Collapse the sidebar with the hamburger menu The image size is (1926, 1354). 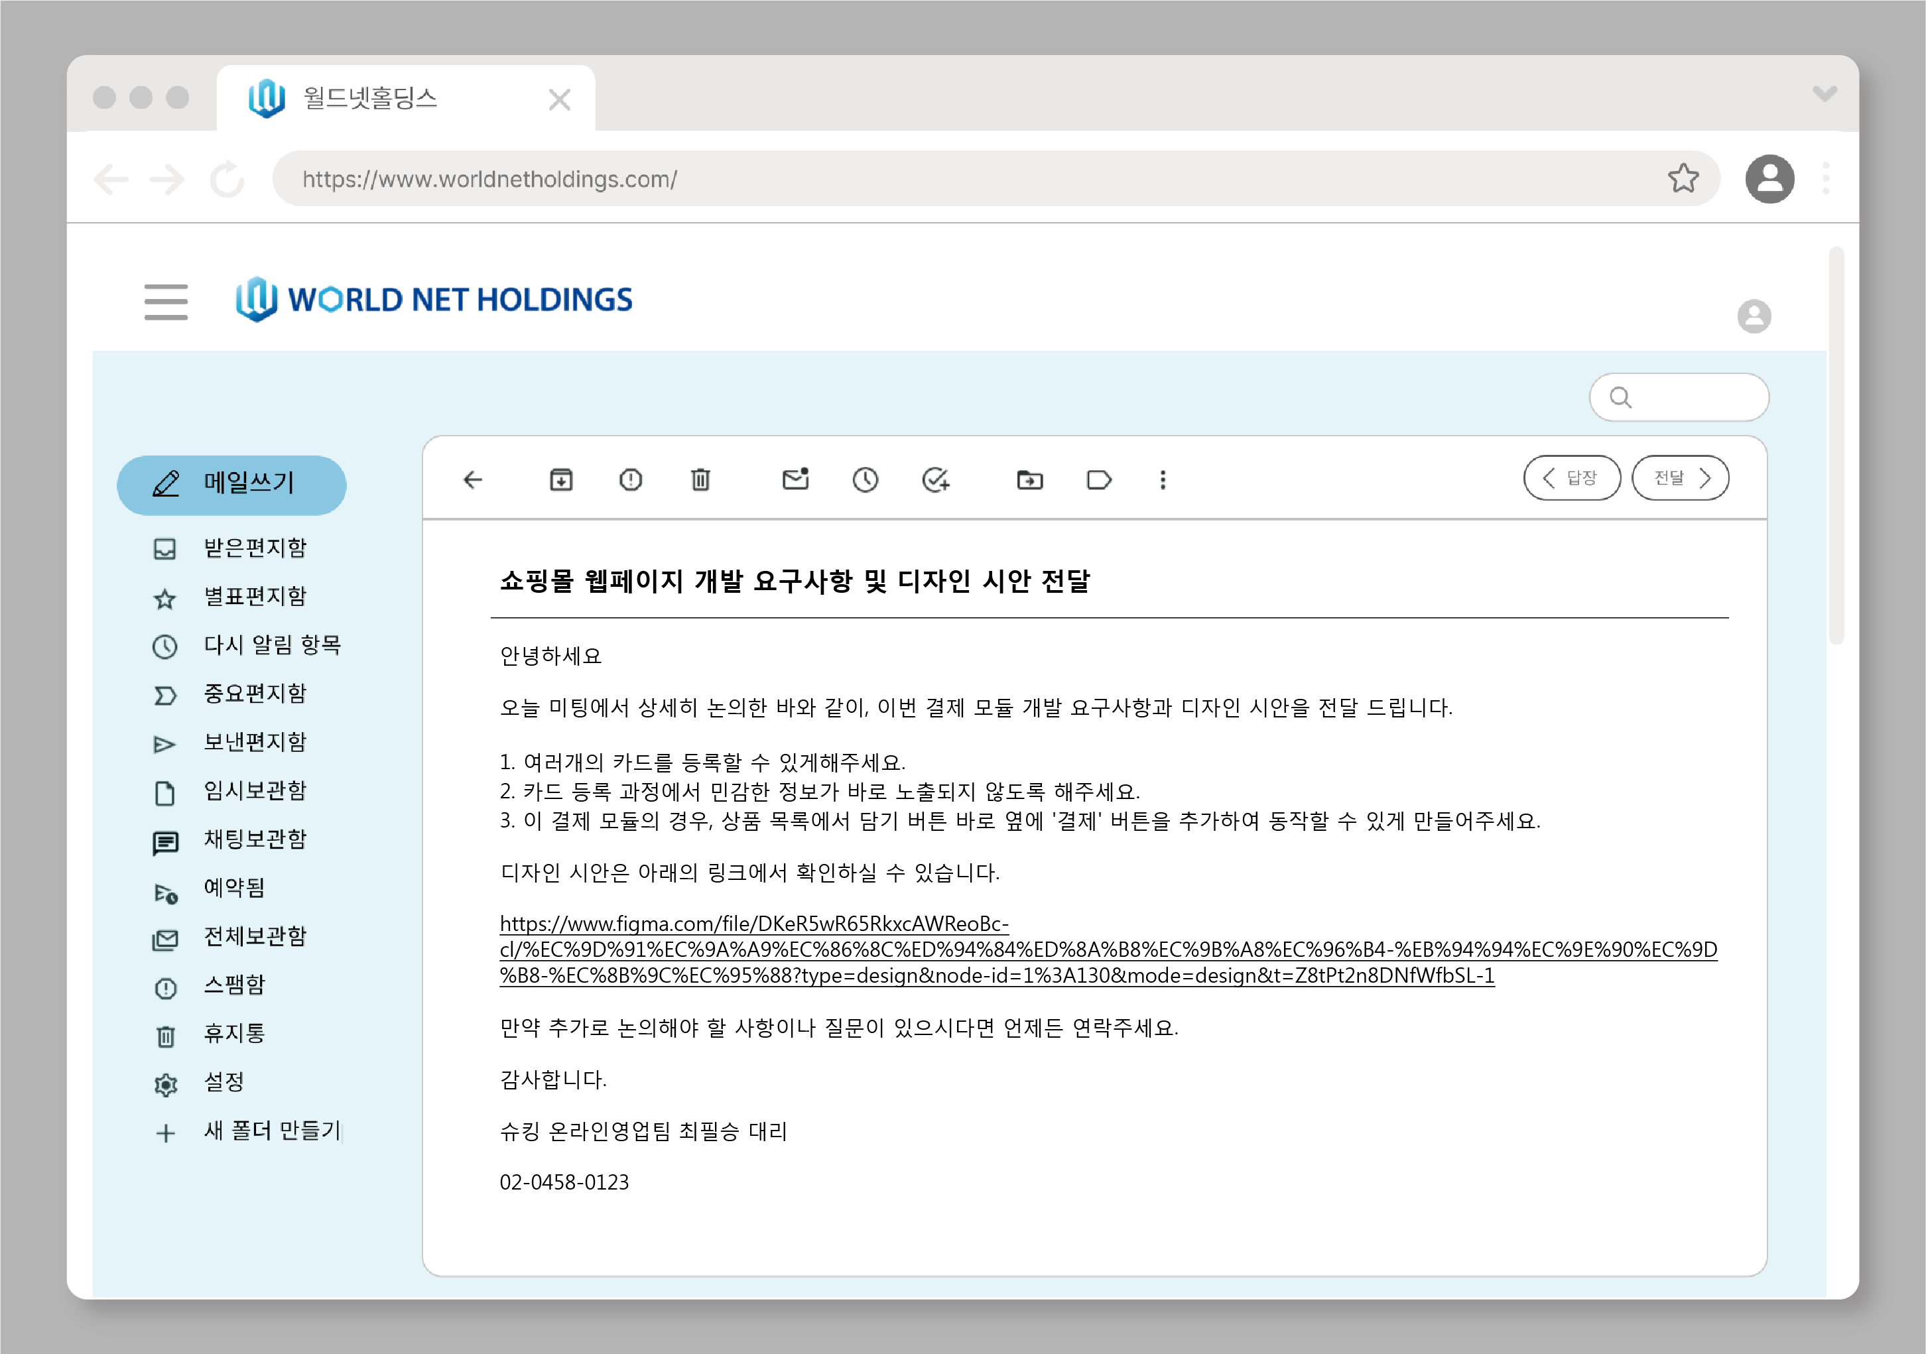(166, 303)
